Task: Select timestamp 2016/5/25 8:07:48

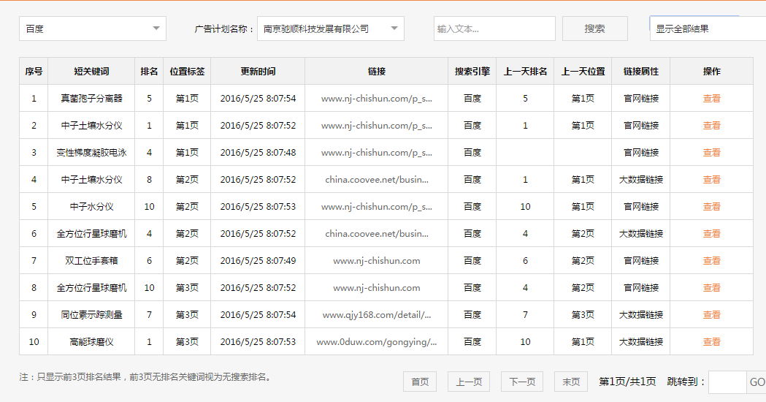Action: tap(258, 153)
